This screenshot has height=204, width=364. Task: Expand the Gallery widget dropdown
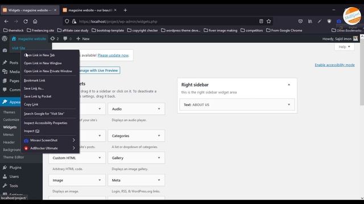coord(159,158)
